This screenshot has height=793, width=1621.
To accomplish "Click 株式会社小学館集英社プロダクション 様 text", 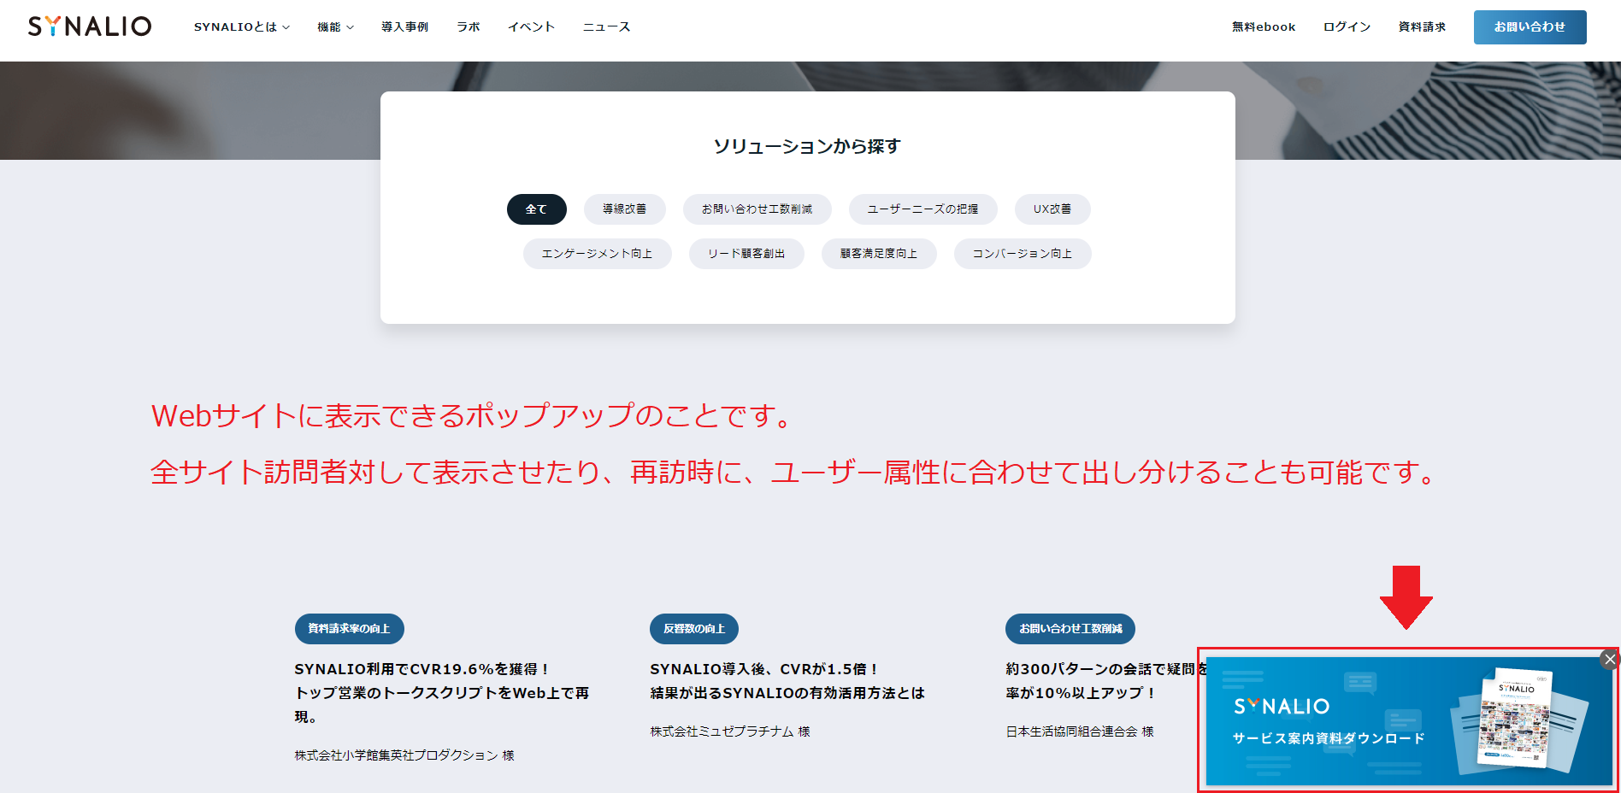I will coord(404,755).
